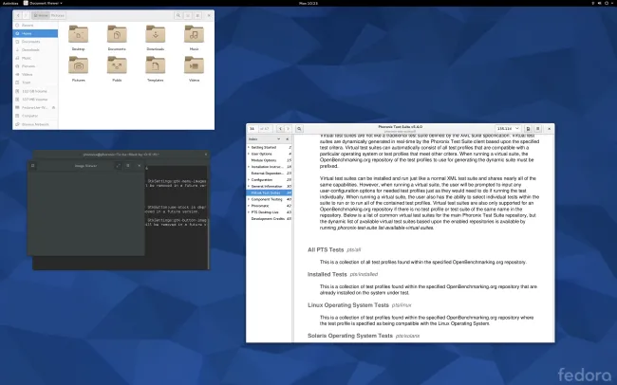
Task: Expand Getting Started in the index tree
Action: [249, 147]
